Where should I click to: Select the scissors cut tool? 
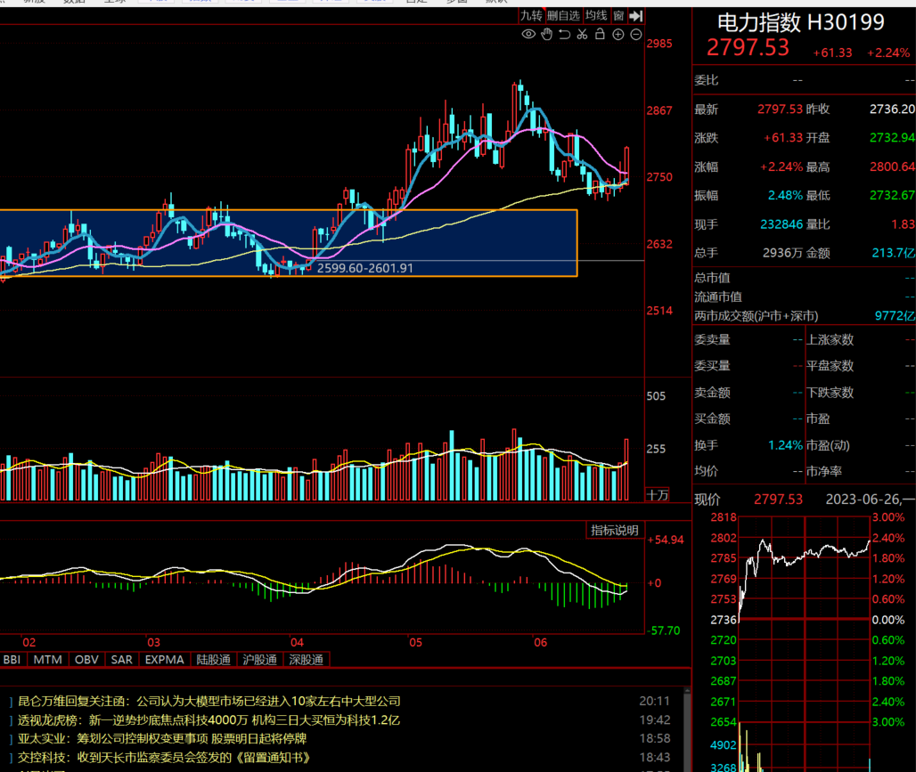tap(583, 35)
